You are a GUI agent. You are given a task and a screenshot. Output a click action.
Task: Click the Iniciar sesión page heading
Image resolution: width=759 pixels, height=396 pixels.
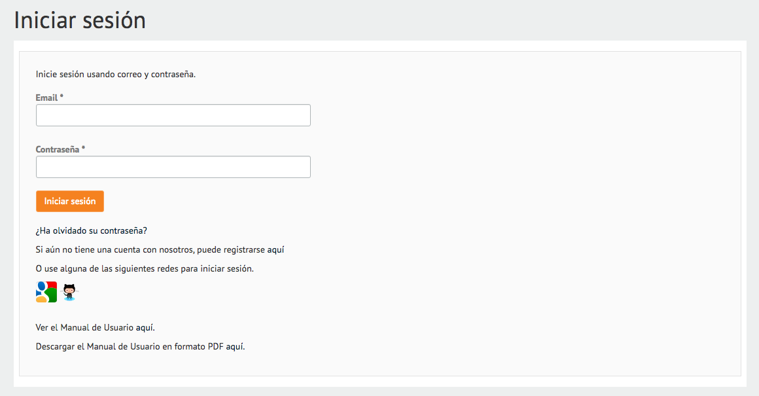point(80,20)
